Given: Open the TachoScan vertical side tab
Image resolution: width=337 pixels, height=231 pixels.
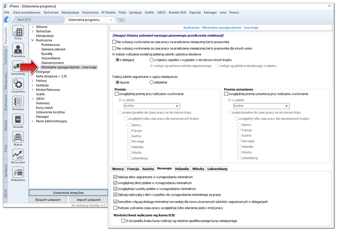Looking at the screenshot, I should [5, 57].
